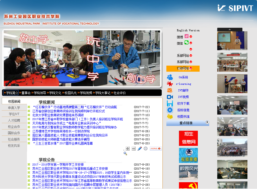The width and height of the screenshot is (257, 189).
Task: Click the plus icon below the news list
Action: (x=128, y=149)
